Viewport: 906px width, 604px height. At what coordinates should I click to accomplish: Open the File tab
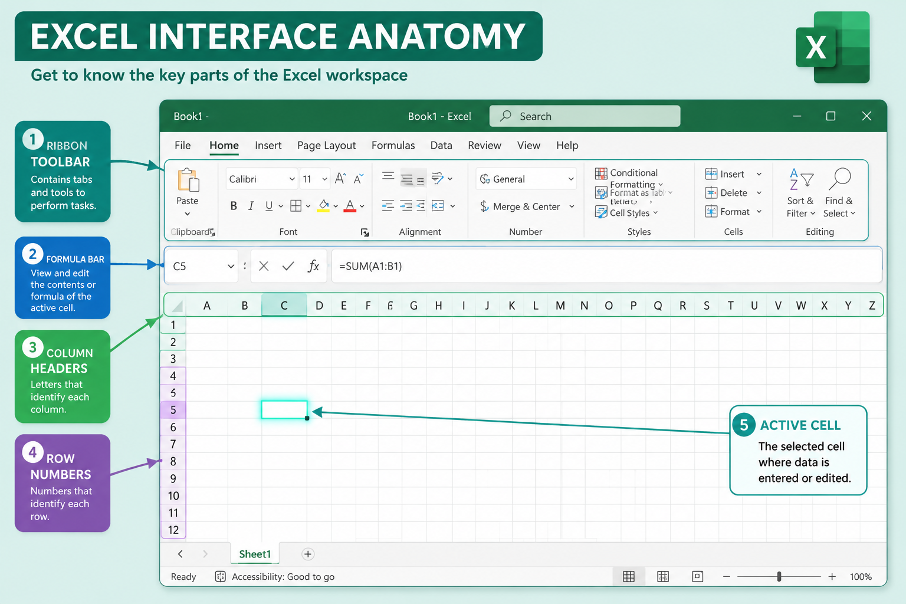point(183,145)
